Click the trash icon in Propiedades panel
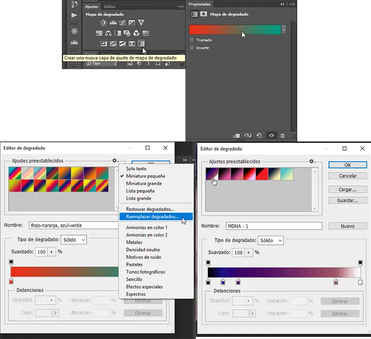This screenshot has width=371, height=339. tap(283, 135)
